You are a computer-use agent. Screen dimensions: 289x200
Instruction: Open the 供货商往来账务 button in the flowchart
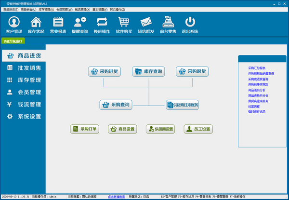pos(183,105)
